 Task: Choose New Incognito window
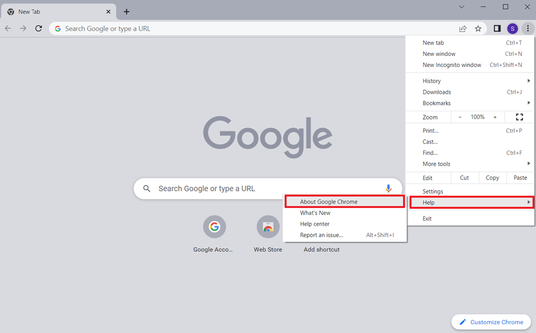pos(452,65)
